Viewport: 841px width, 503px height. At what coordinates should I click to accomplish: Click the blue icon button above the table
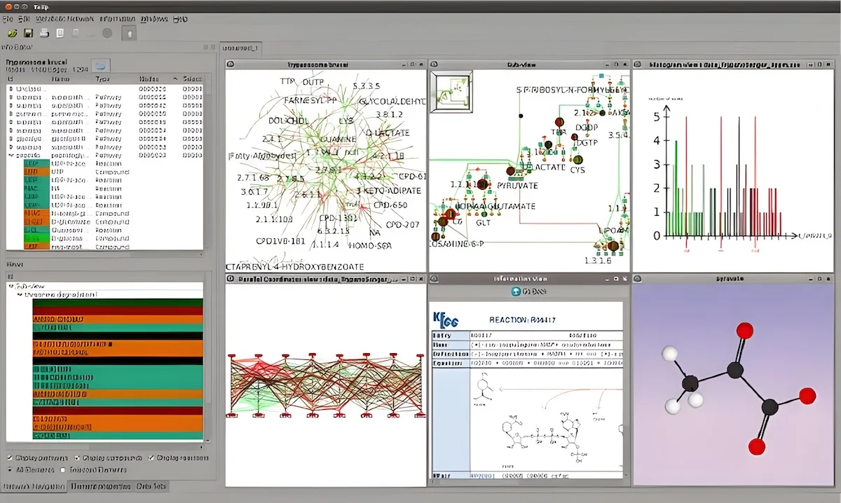pos(102,65)
